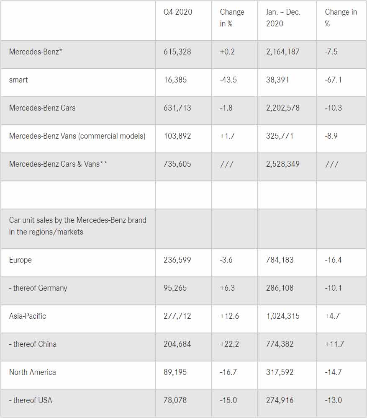
Task: Select the 1,024,315 Asia-Pacific yearly figure
Action: tap(283, 316)
